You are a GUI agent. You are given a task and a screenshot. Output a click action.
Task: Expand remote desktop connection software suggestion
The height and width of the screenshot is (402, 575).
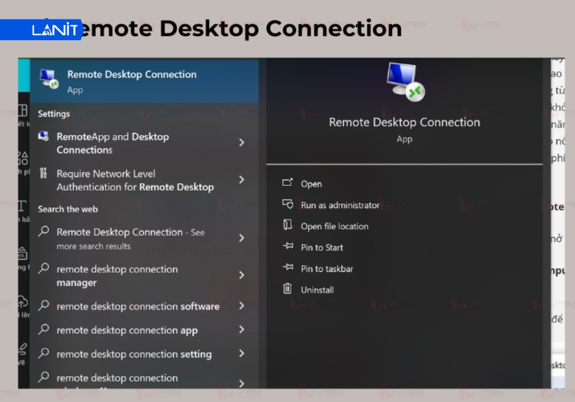tap(241, 306)
